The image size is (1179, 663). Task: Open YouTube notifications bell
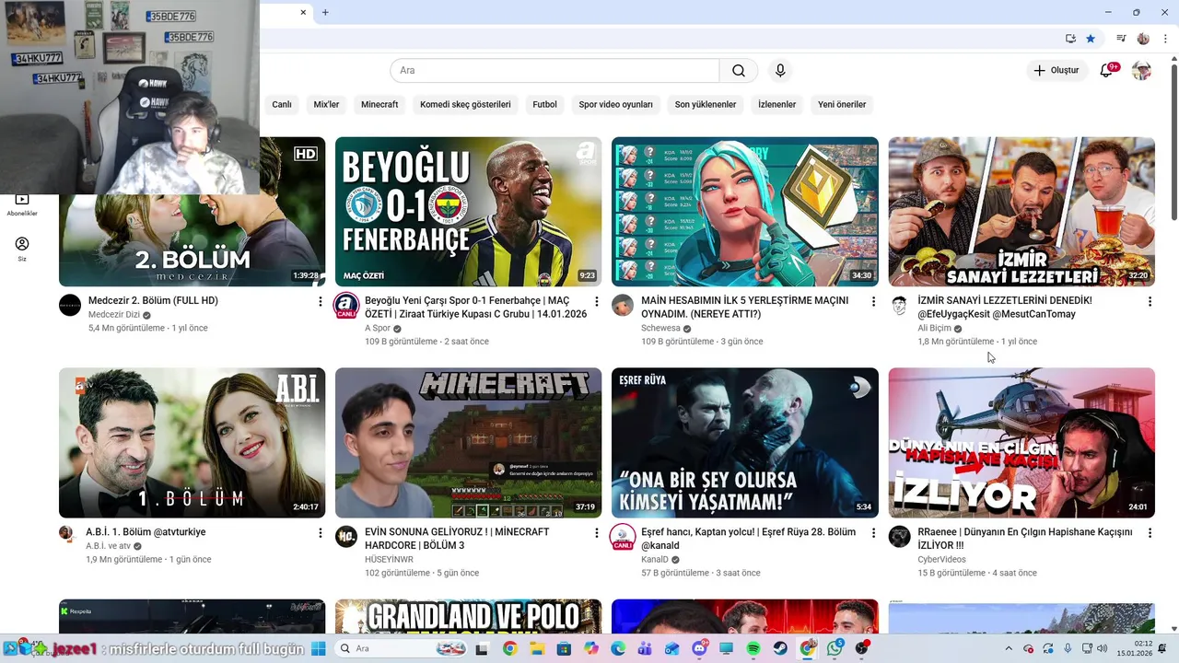(1107, 71)
